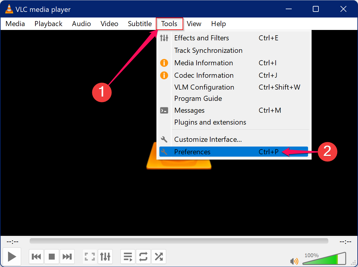Viewport: 358px width, 267px height.
Task: Open Preferences from Tools menu
Action: coord(234,152)
